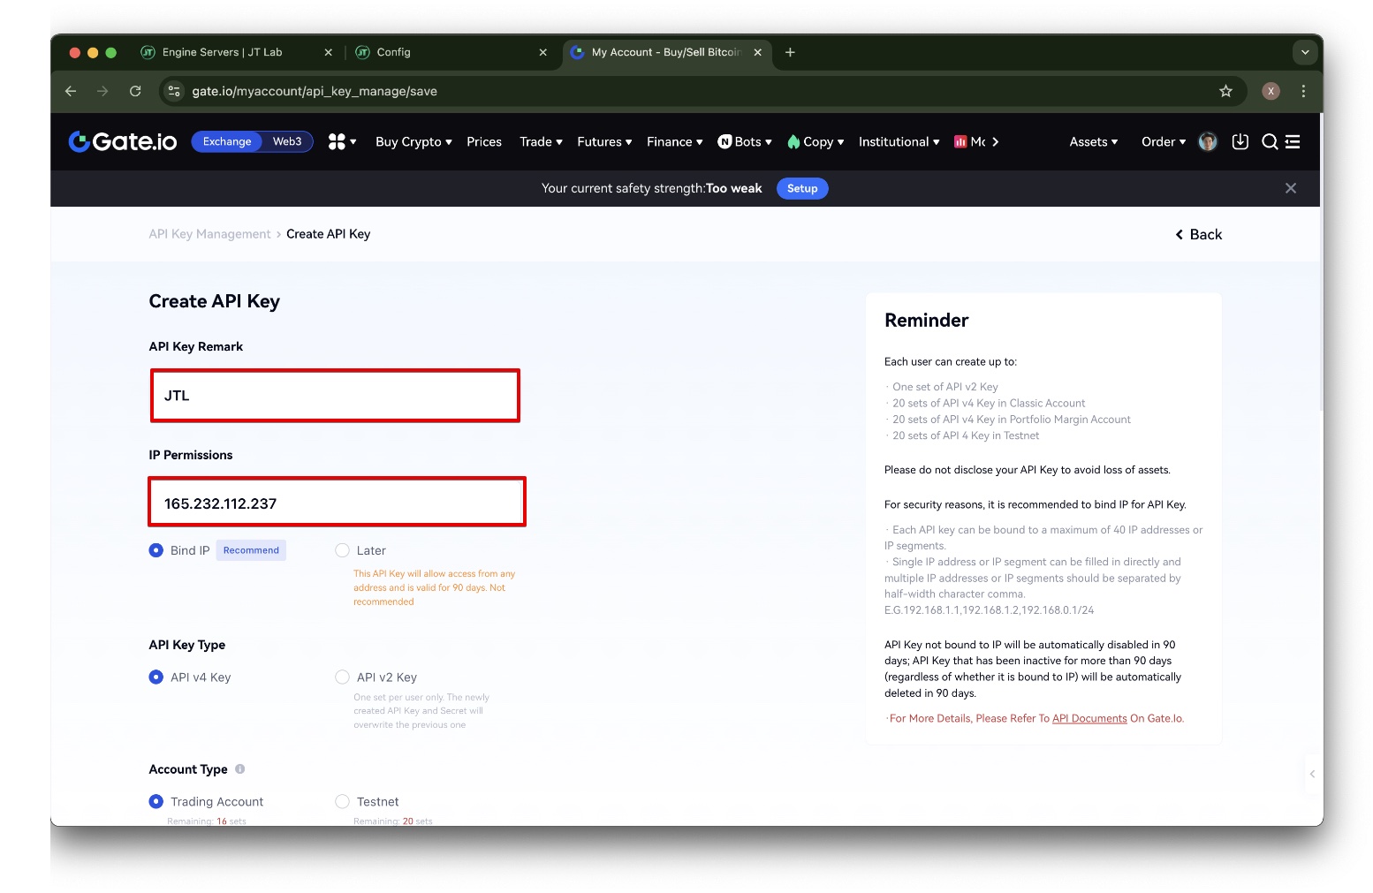
Task: Expand the Finance menu
Action: [675, 141]
